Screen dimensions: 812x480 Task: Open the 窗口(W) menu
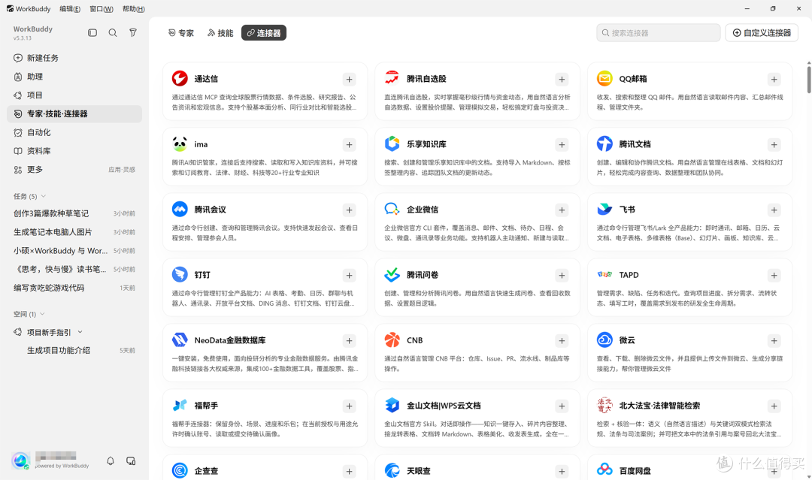click(101, 9)
